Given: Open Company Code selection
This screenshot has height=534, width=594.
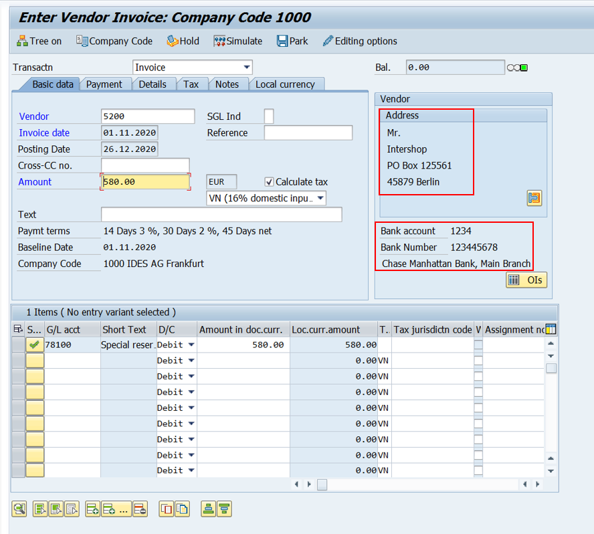Looking at the screenshot, I should point(114,41).
